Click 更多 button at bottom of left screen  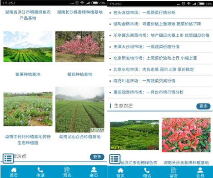pos(97,157)
